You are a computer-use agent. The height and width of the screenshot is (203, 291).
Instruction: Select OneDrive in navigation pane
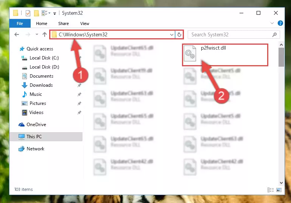click(x=32, y=125)
